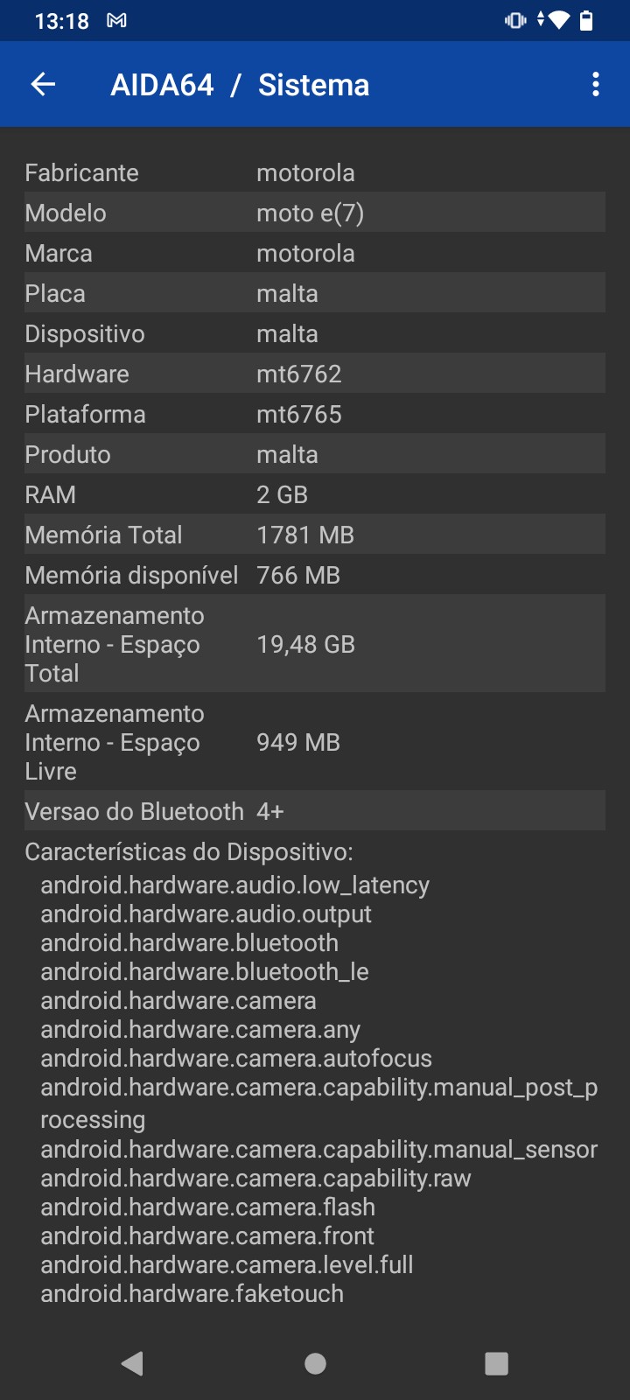
Task: Select the Hardware mt6762 row
Action: coord(314,374)
